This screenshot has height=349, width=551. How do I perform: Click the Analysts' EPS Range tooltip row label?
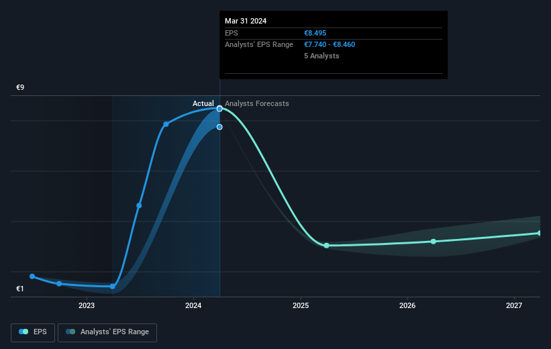coord(259,45)
